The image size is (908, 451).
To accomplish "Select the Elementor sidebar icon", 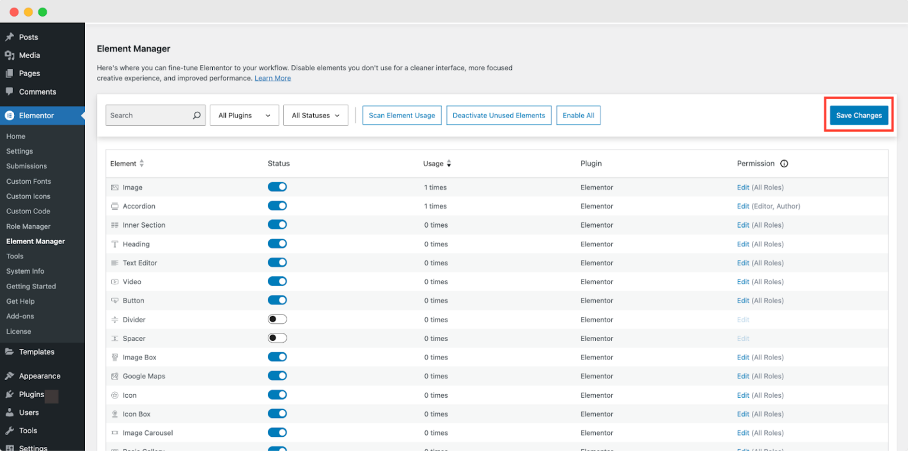I will (11, 115).
